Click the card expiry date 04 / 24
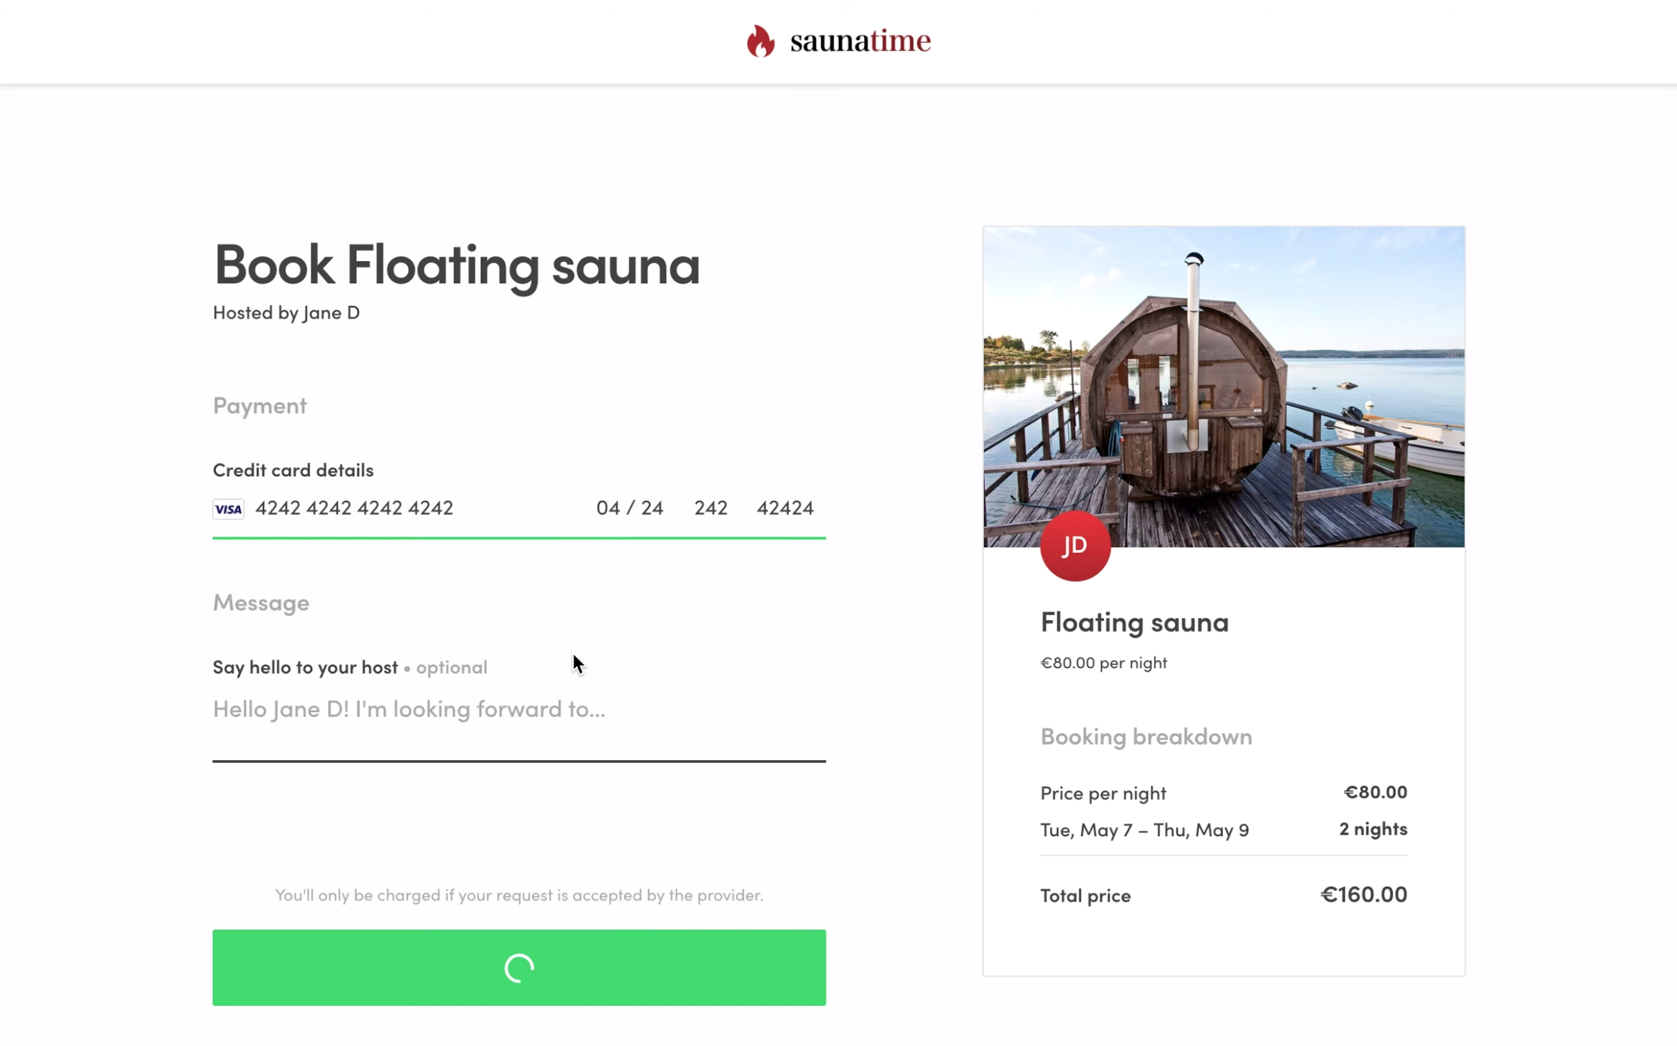 (x=629, y=508)
